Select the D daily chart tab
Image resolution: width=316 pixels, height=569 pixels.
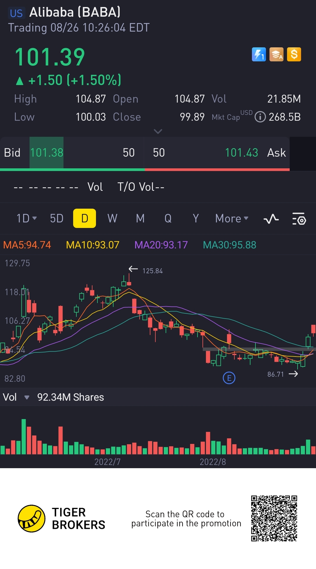[85, 218]
